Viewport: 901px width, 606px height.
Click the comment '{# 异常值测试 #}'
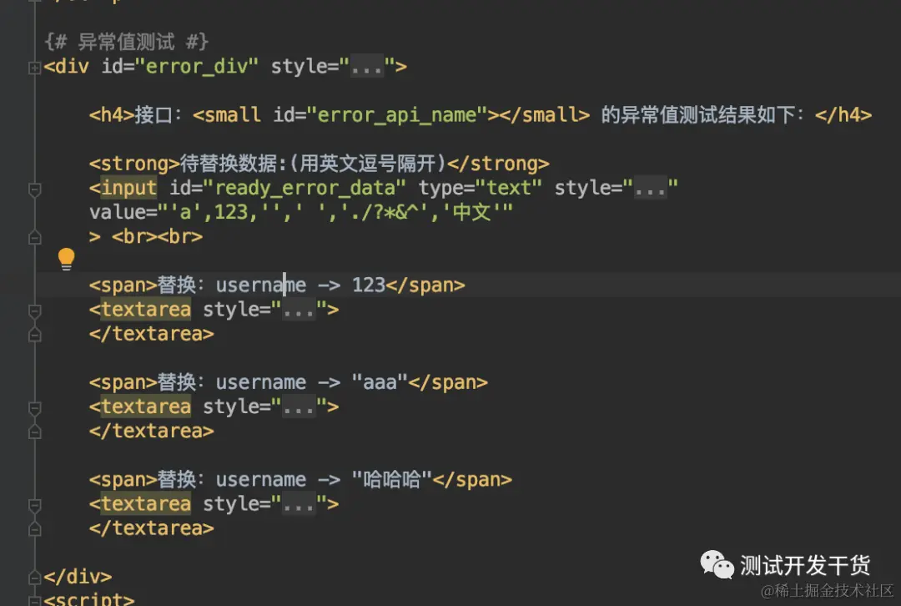(x=127, y=42)
